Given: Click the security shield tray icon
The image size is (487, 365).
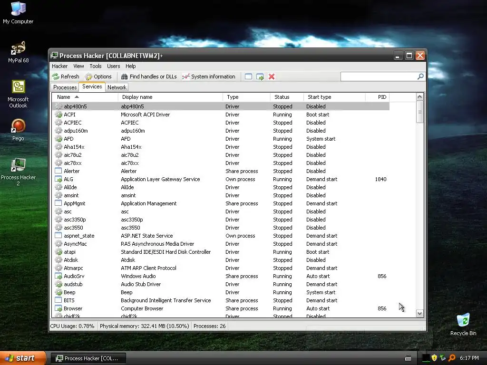Looking at the screenshot, I should tap(434, 358).
